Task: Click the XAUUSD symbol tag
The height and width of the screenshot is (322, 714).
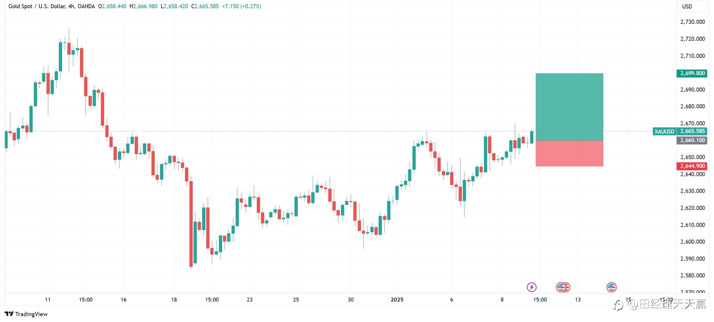Action: [664, 131]
